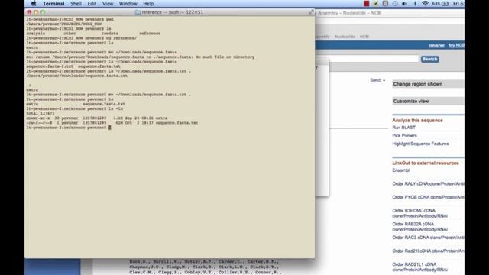Click Order RALY cDNA clone link
Screen dimensions: 489x275
[428, 183]
